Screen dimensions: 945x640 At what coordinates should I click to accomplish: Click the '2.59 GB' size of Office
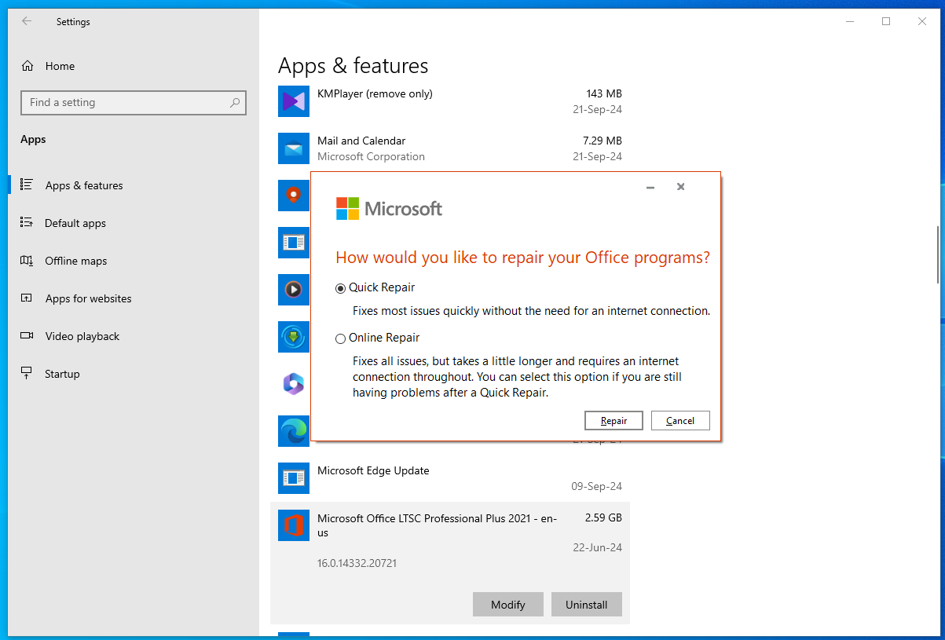click(603, 517)
